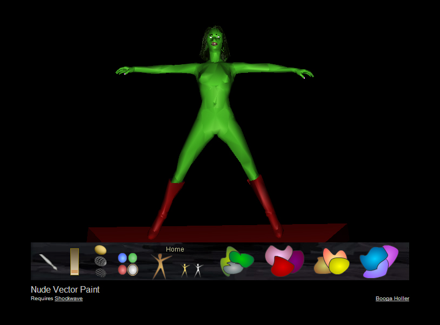
Task: Click the small yellow figure icon
Action: pos(185,269)
